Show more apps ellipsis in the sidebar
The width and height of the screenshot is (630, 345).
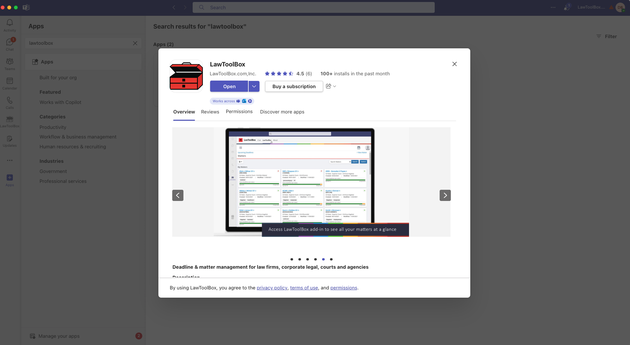pos(10,160)
